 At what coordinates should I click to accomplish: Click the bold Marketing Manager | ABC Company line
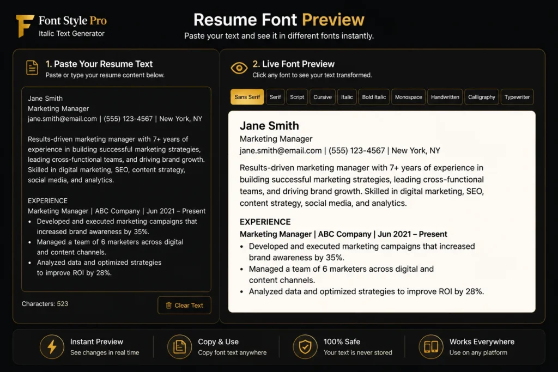coord(343,234)
